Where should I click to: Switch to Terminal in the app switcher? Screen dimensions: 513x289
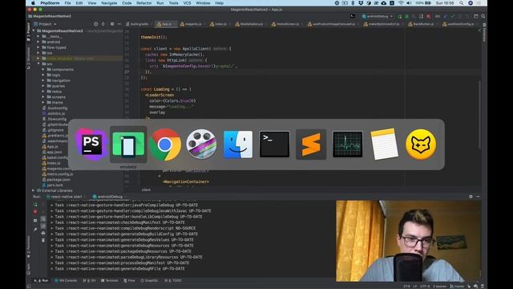pyautogui.click(x=274, y=144)
